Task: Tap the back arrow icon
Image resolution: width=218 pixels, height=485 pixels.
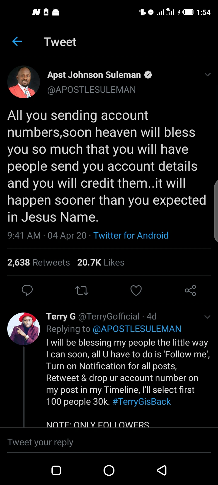Action: tap(17, 42)
